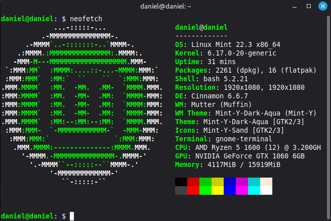The height and width of the screenshot is (221, 331).
Task: Maximize the terminal window
Action: [x=309, y=6]
